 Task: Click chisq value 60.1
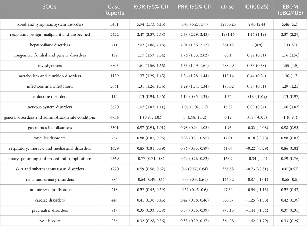click(x=228, y=55)
